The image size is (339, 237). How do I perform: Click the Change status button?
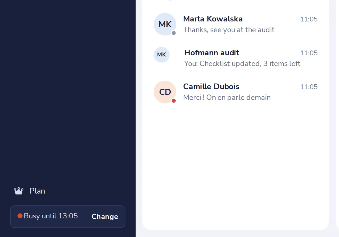[105, 216]
